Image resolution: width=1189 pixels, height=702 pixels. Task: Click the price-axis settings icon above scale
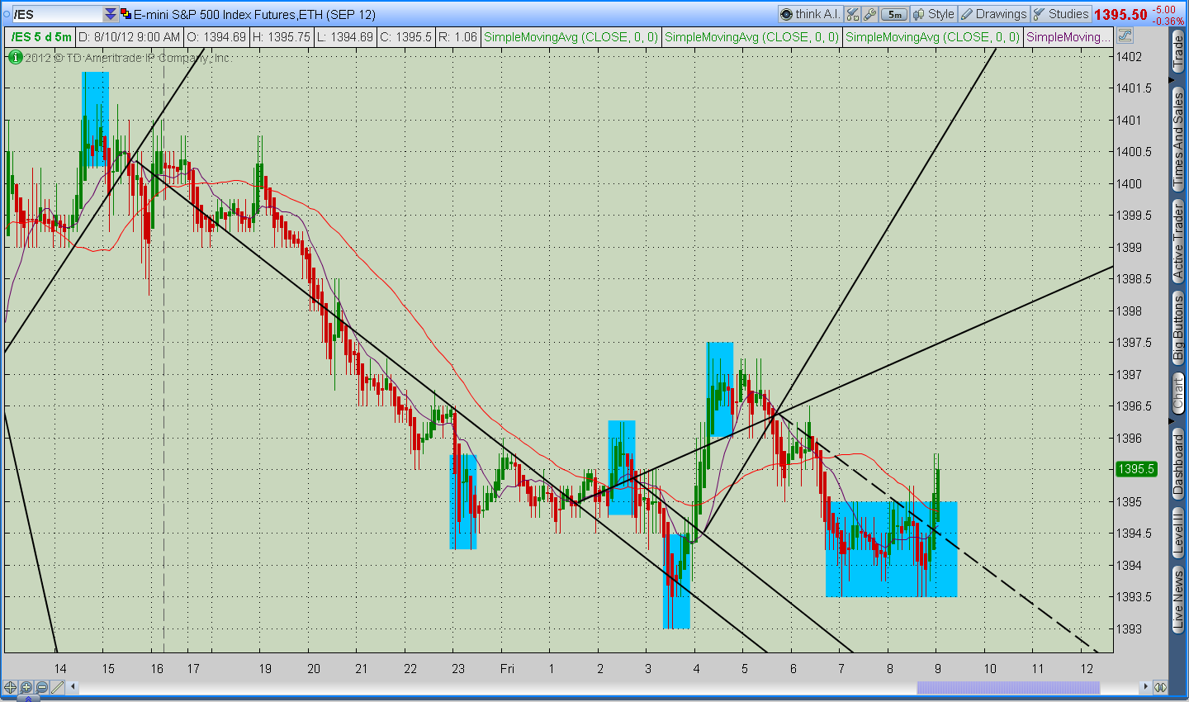click(1125, 36)
